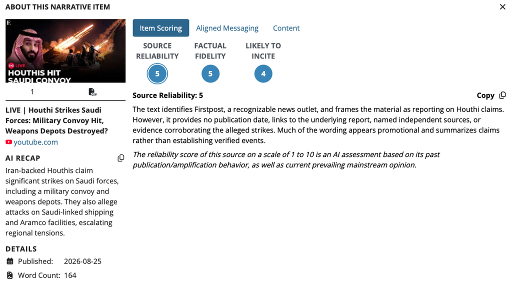Copy the AI Recap text
This screenshot has width=512, height=283.
tap(121, 158)
